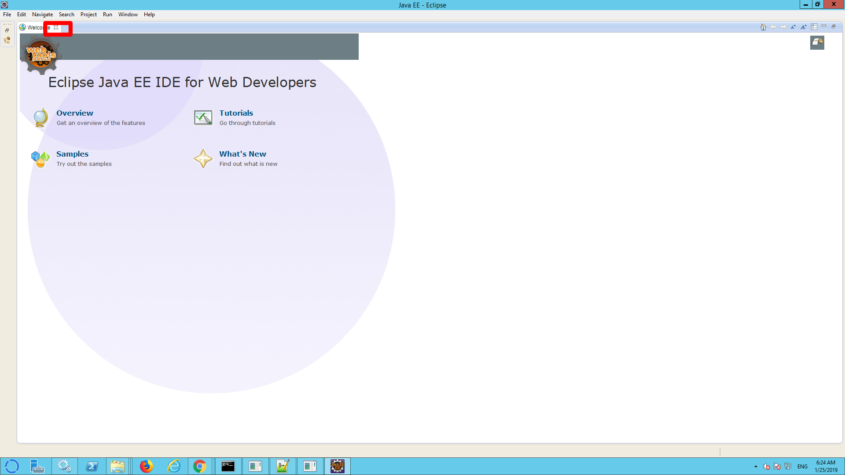Image resolution: width=845 pixels, height=475 pixels.
Task: Open Notepad++ from taskbar
Action: click(x=283, y=466)
